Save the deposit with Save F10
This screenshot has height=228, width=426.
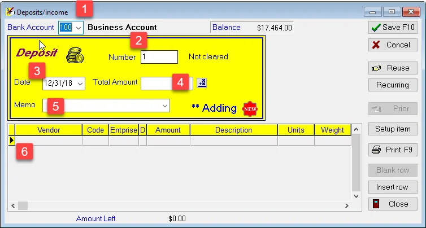pyautogui.click(x=393, y=28)
